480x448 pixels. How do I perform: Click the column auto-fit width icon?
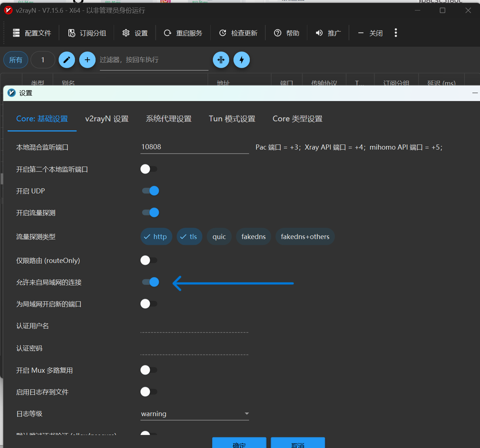coord(221,60)
